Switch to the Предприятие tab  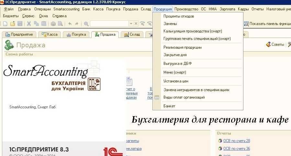(19, 34)
